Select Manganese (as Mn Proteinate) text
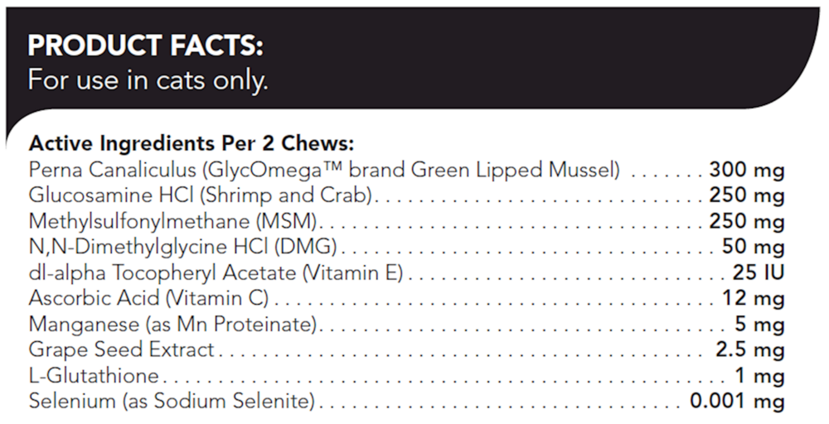The height and width of the screenshot is (424, 829). pyautogui.click(x=173, y=325)
